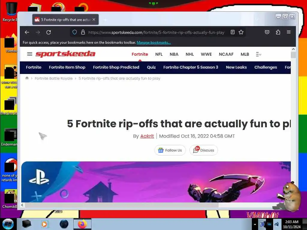Open author Aakrit's profile link
Image resolution: width=307 pixels, height=230 pixels.
(x=147, y=136)
